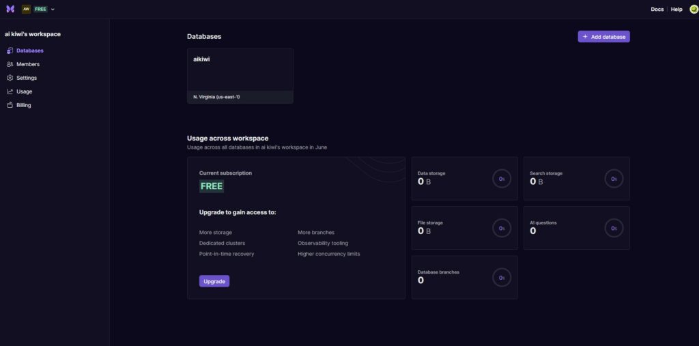The width and height of the screenshot is (699, 346).
Task: Click the Members people icon
Action: click(10, 64)
